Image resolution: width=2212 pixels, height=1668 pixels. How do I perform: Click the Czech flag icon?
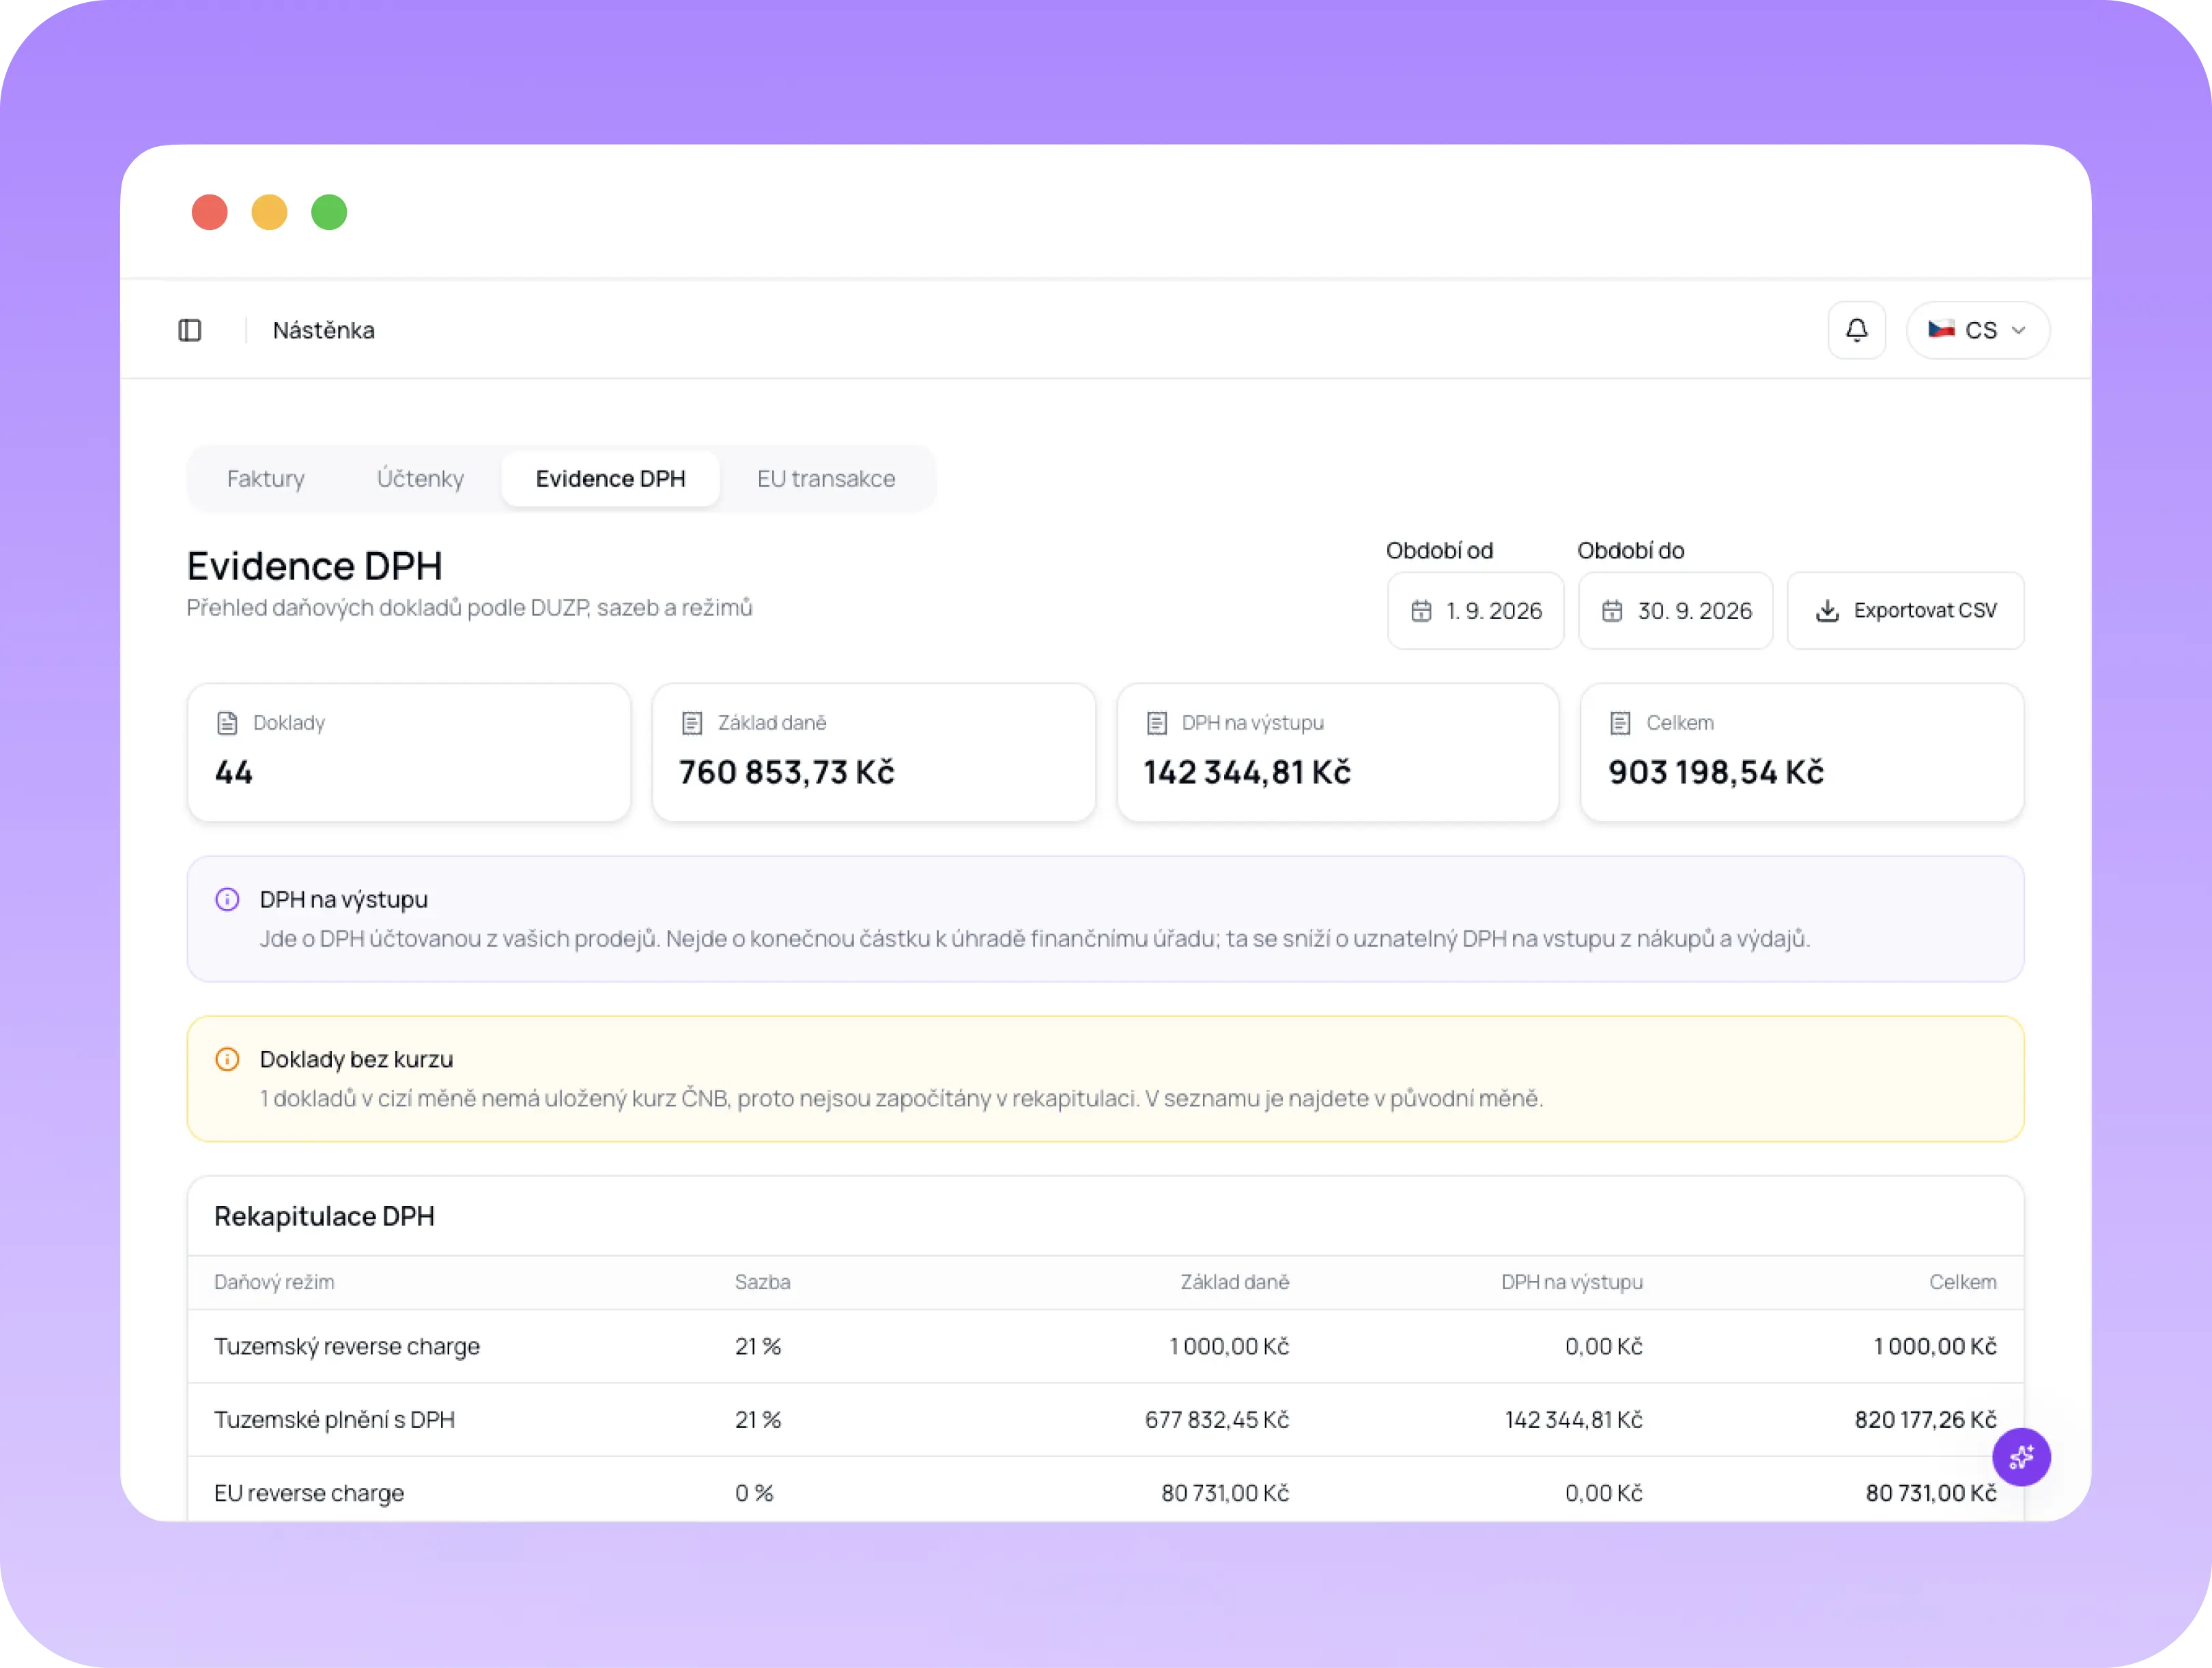coord(1941,329)
